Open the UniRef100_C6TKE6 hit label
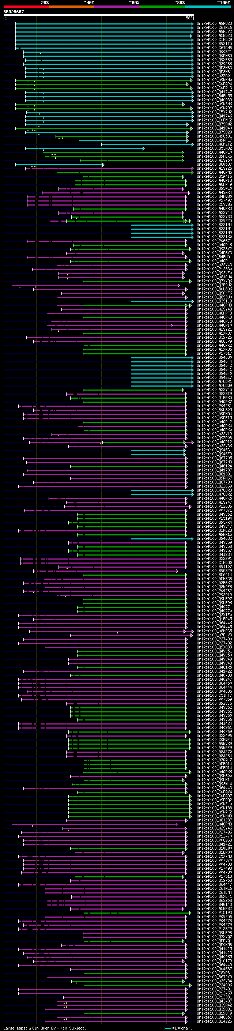This screenshot has height=1031, width=234. [x=214, y=28]
